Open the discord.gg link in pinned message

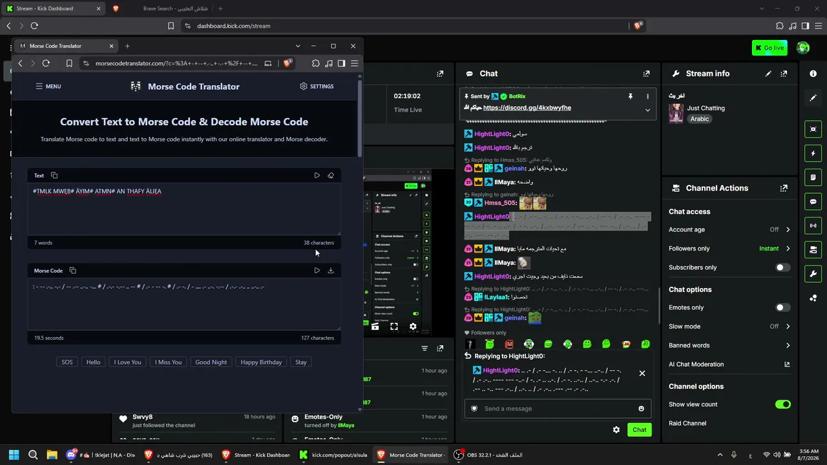click(x=527, y=108)
